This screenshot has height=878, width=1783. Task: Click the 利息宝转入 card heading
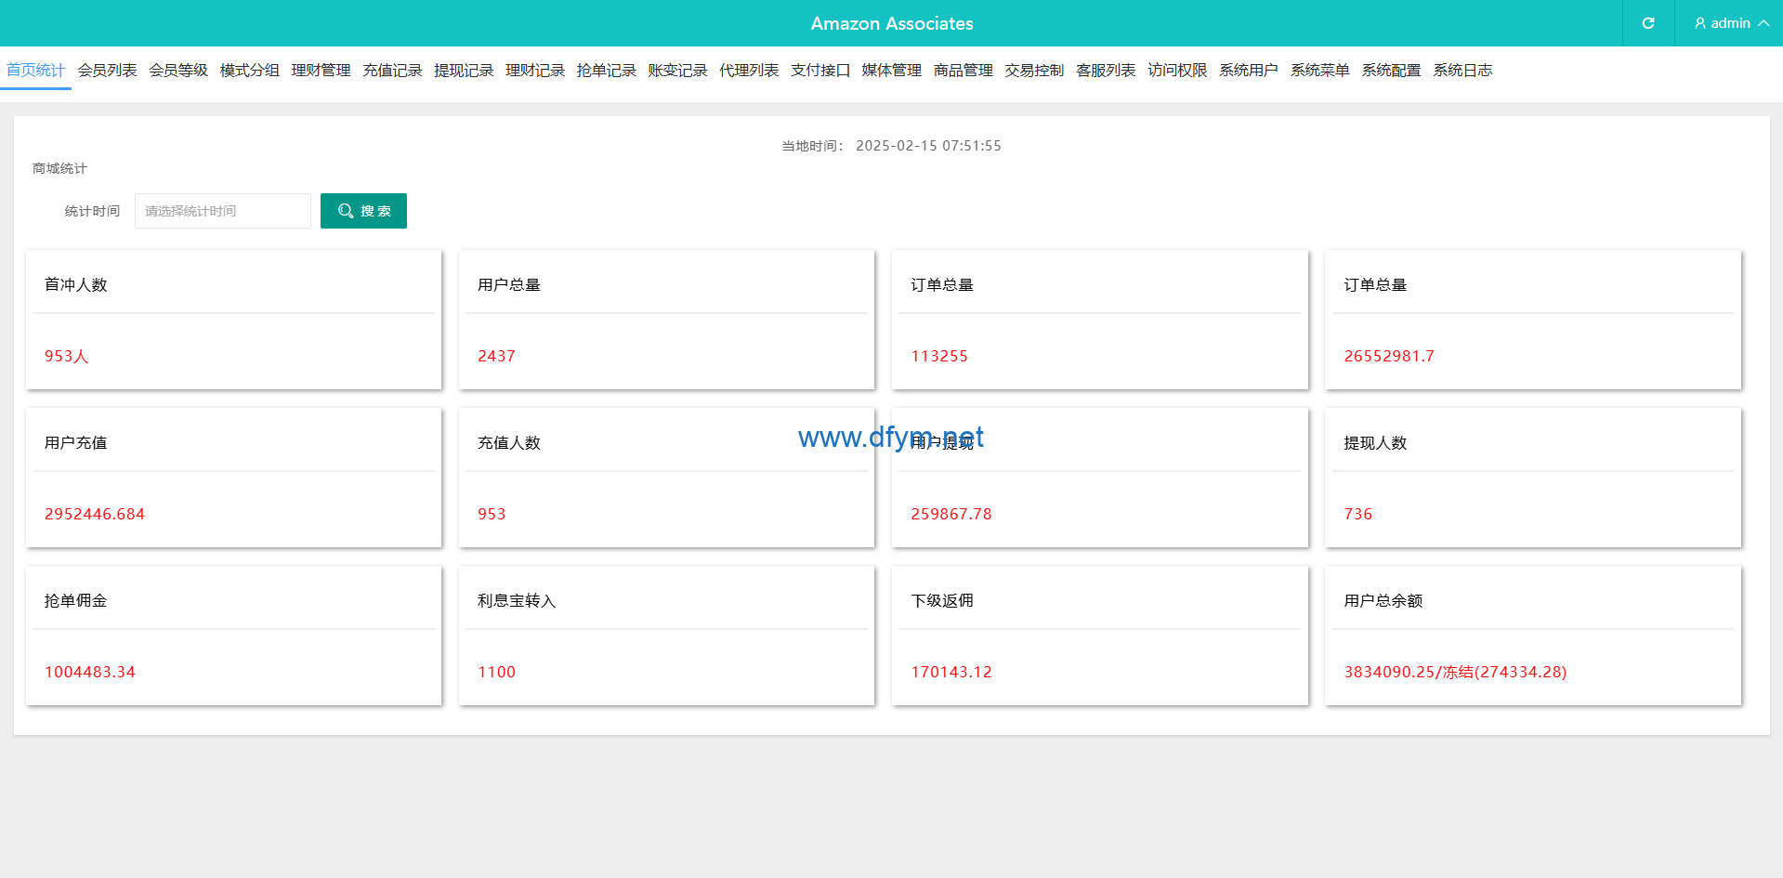click(x=517, y=601)
